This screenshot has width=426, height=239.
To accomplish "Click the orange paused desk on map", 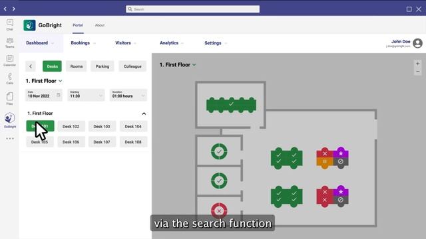I will pyautogui.click(x=325, y=163).
